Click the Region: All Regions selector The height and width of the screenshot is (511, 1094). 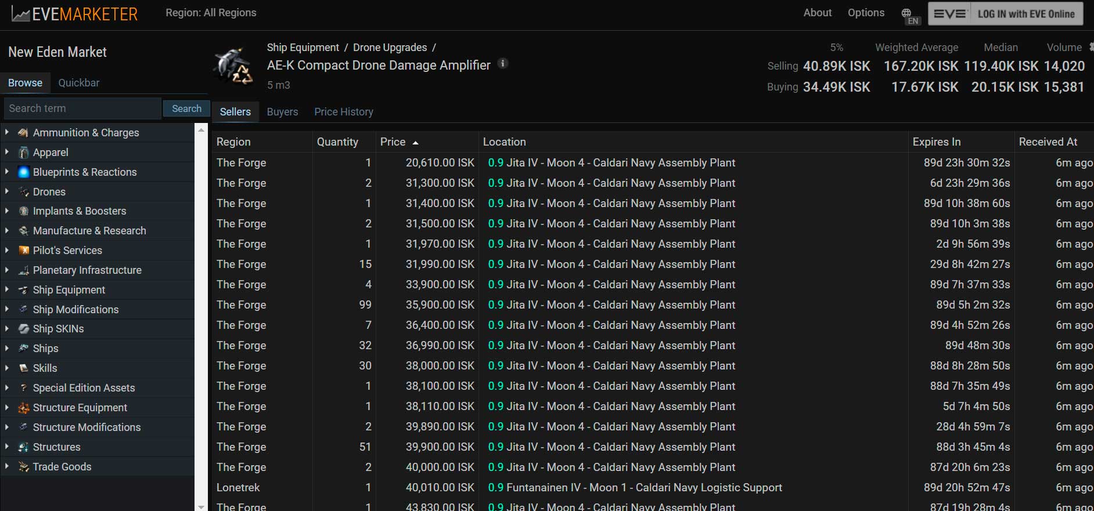pos(211,13)
